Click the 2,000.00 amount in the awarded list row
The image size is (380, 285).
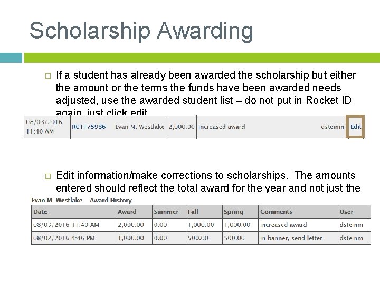[x=182, y=127]
